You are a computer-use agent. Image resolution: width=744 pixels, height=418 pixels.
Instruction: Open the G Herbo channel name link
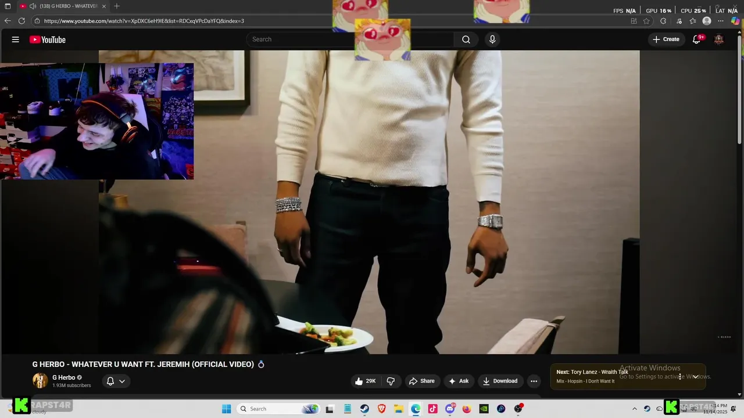point(63,377)
